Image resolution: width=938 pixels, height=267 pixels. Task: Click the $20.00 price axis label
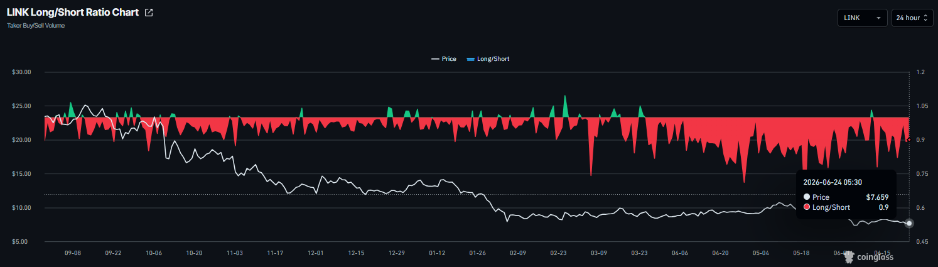coord(21,140)
